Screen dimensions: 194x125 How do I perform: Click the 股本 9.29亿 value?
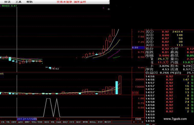[188, 66]
